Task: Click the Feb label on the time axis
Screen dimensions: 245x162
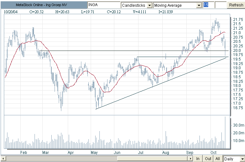Action: pyautogui.click(x=24, y=152)
